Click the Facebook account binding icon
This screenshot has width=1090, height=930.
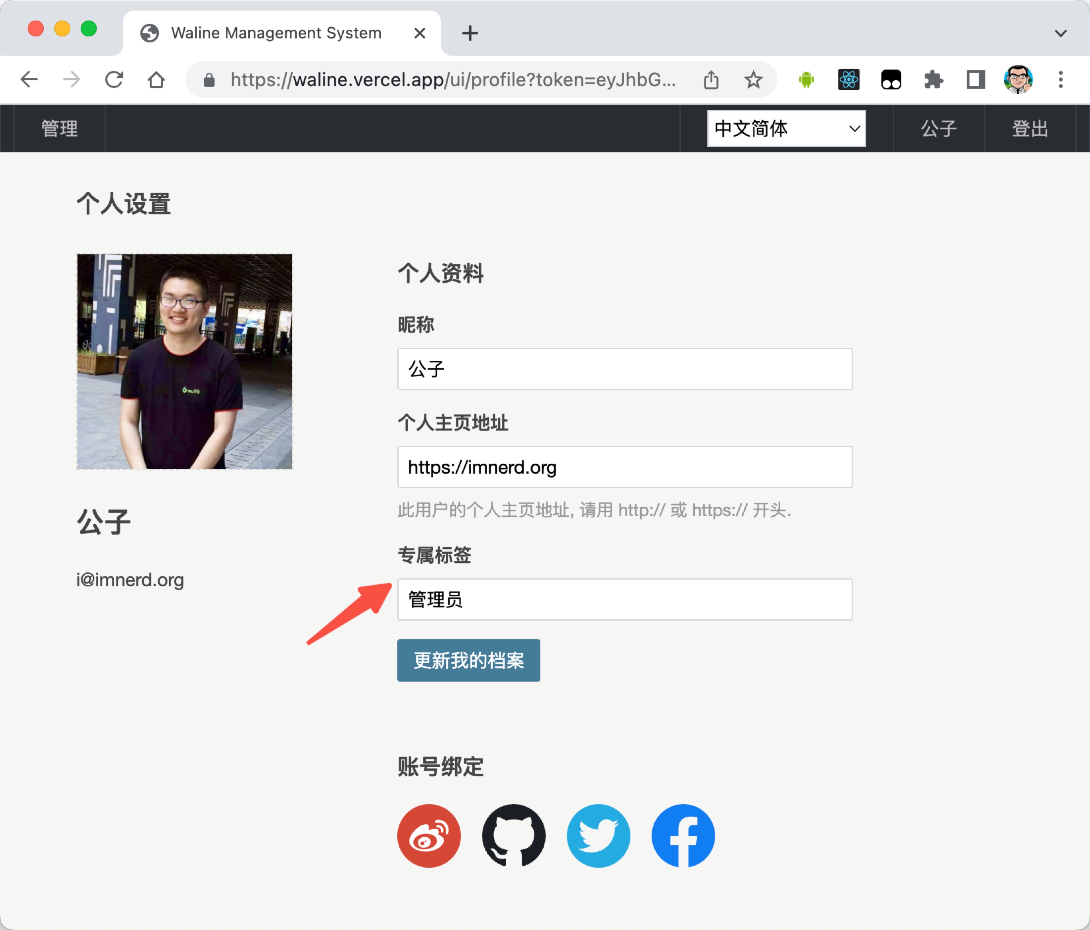[682, 836]
